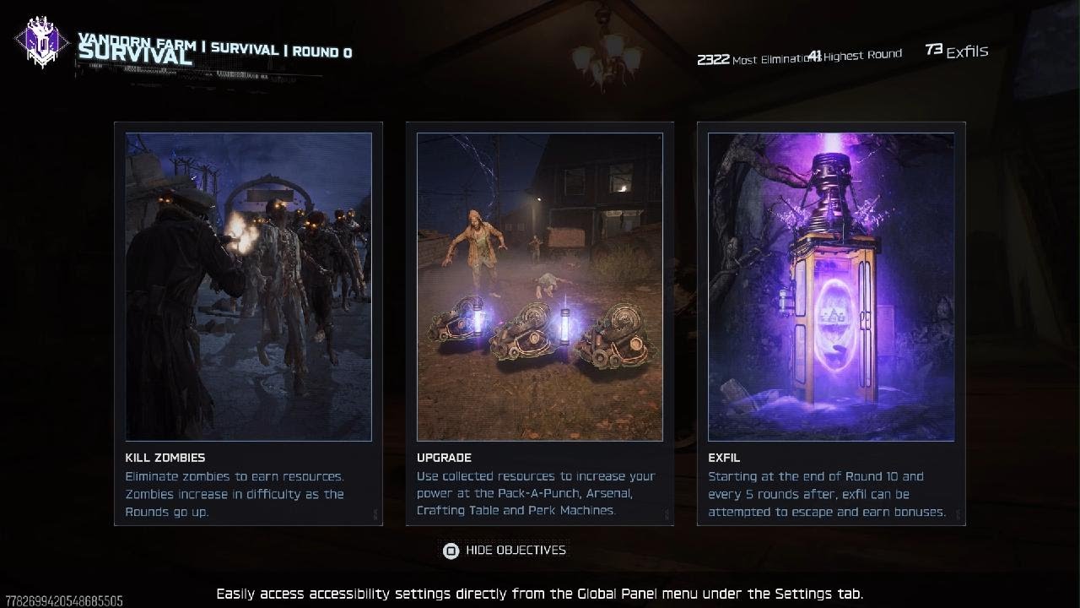Click the player ID number in the corner
1080x608 pixels.
pyautogui.click(x=64, y=601)
